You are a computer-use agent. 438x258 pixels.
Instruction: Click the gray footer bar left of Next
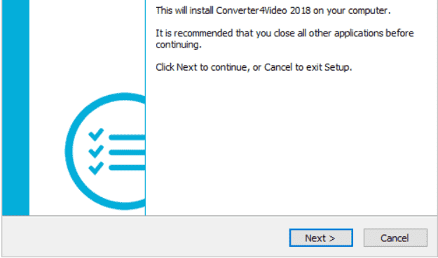point(145,237)
